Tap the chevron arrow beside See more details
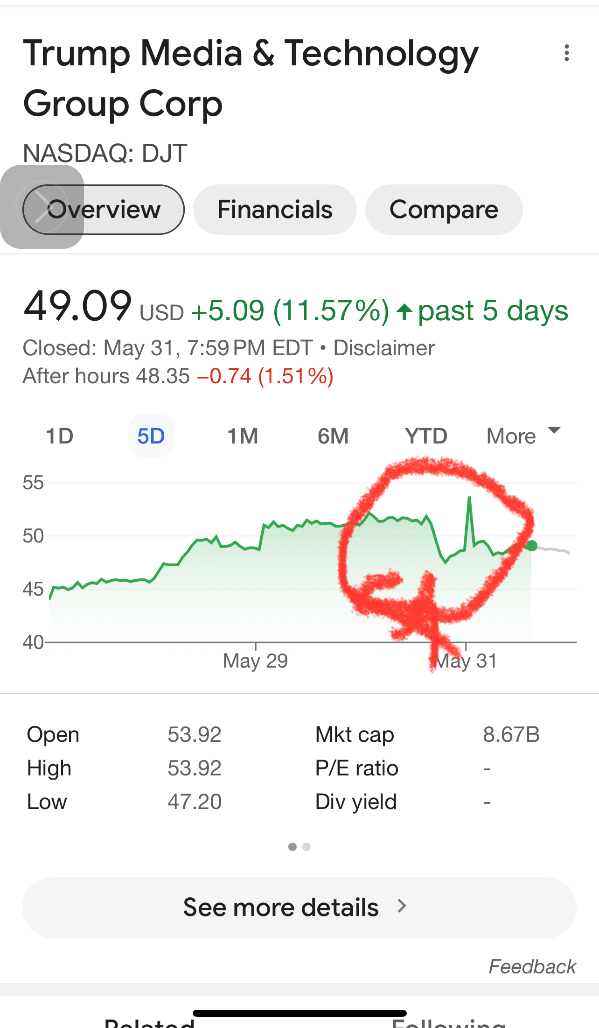This screenshot has height=1028, width=599. (x=402, y=907)
